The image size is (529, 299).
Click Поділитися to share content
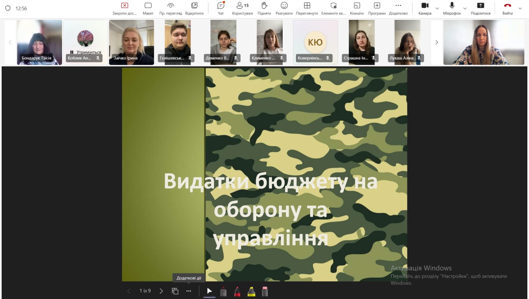480,8
